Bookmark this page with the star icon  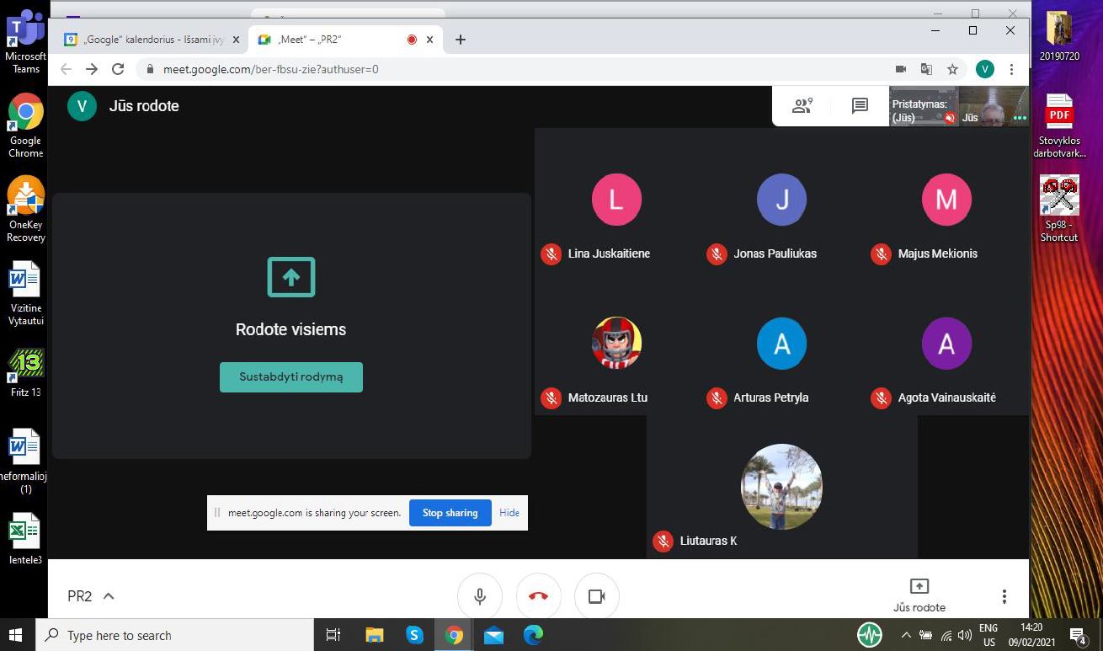952,69
